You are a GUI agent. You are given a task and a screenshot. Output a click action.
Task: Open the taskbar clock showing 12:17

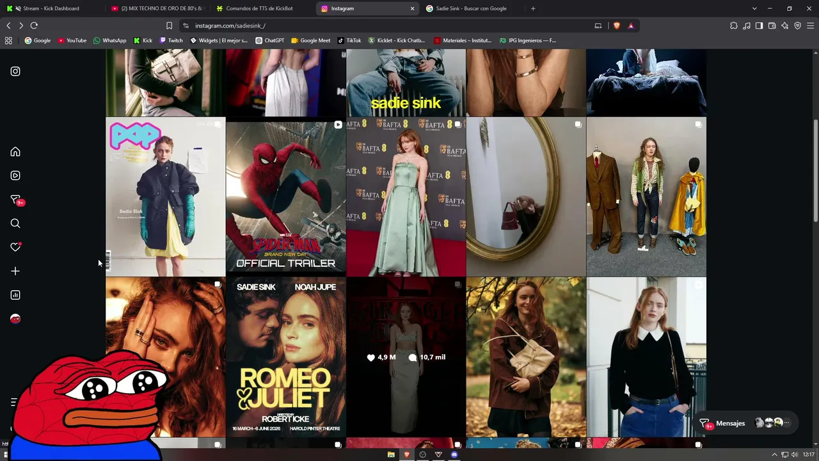coord(808,455)
